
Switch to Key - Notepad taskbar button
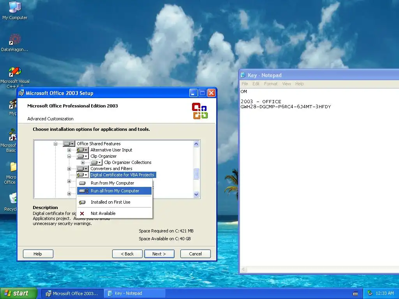tap(135, 294)
